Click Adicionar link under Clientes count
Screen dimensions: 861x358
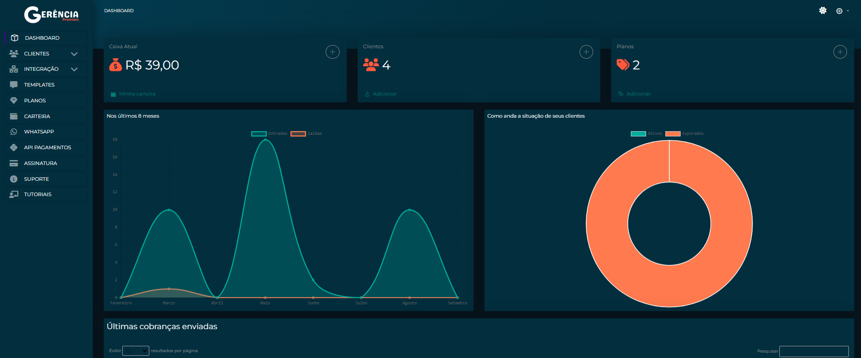tap(385, 94)
